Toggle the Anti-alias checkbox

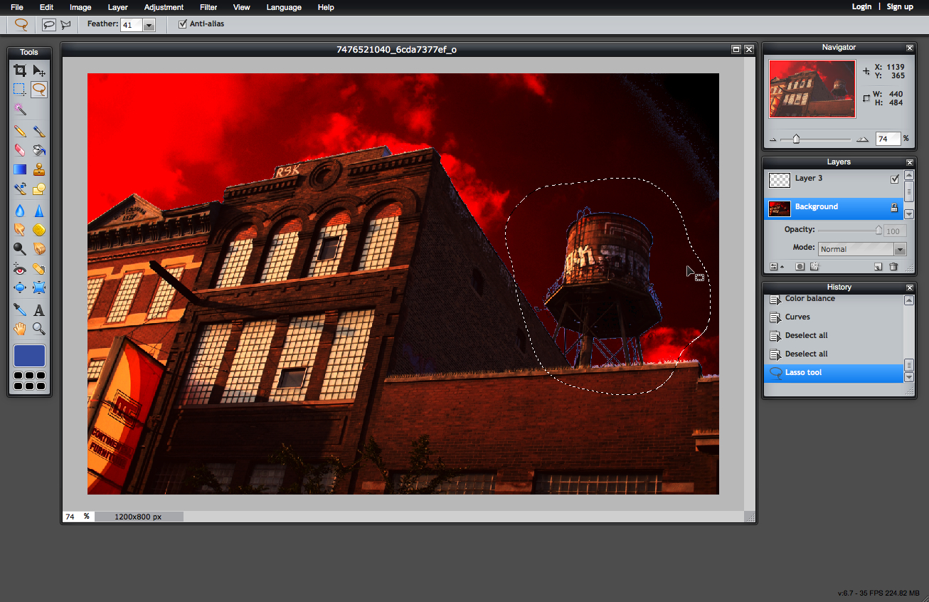pyautogui.click(x=183, y=24)
